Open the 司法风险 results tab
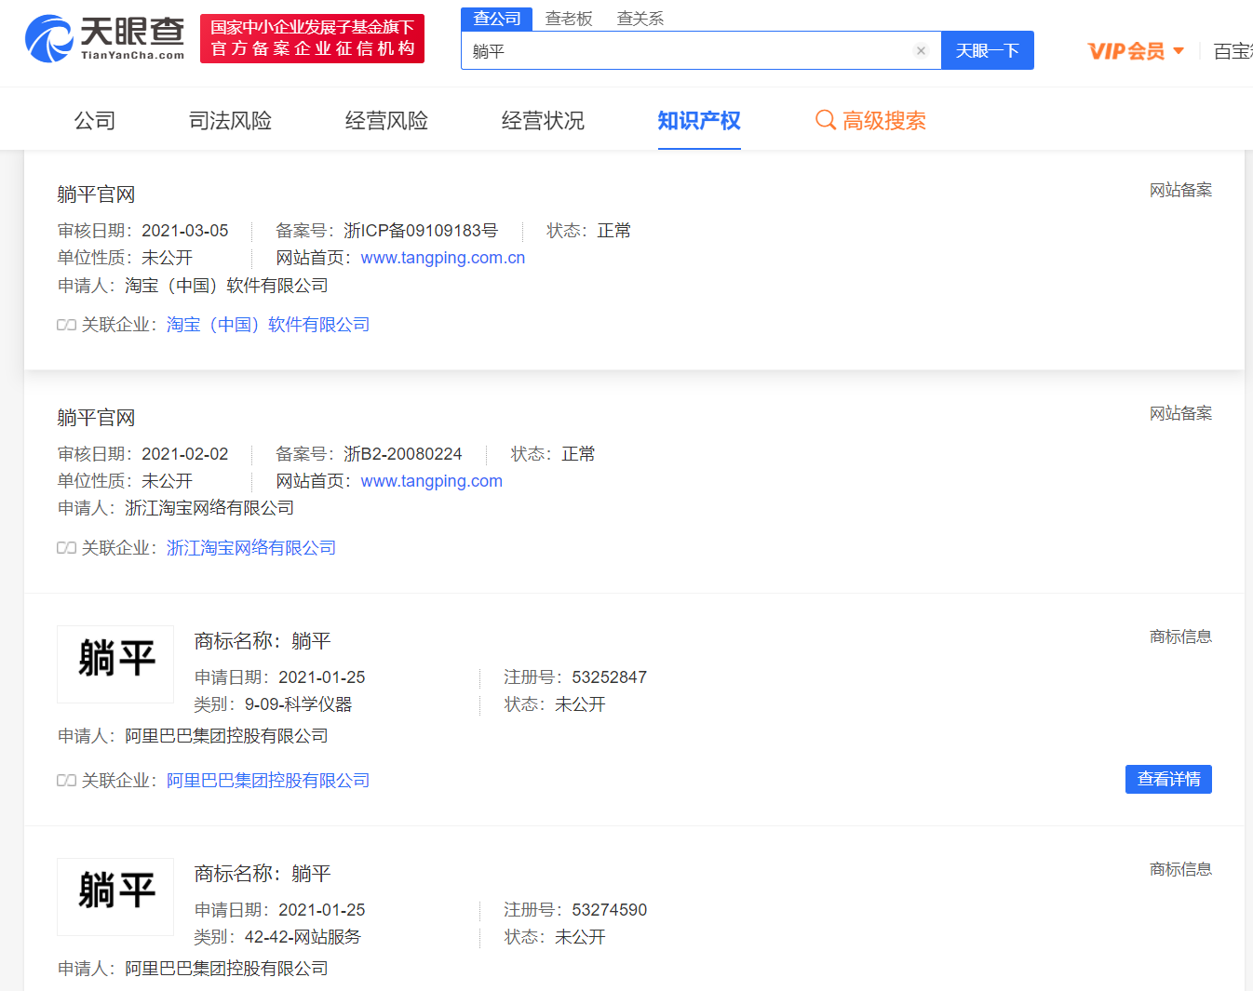 tap(230, 121)
